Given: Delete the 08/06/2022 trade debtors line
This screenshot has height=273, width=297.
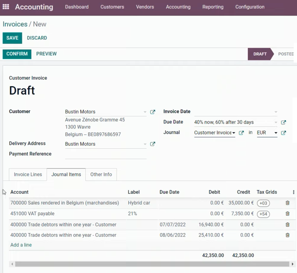Looking at the screenshot, I should pos(287,235).
